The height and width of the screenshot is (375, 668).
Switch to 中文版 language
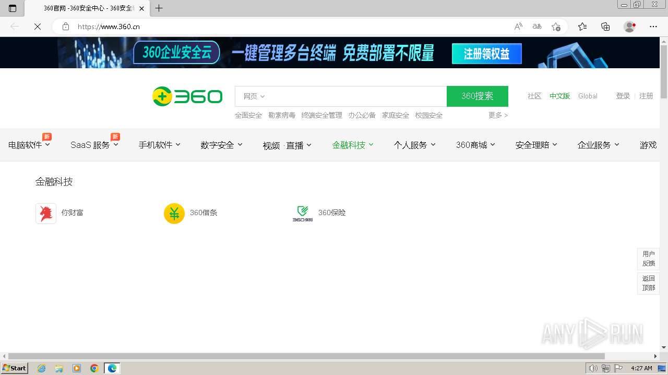[x=559, y=96]
